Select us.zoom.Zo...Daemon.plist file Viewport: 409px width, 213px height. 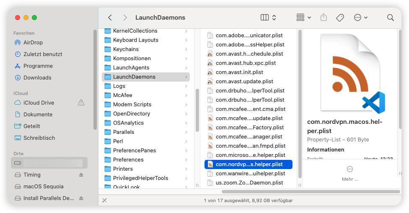coord(249,183)
